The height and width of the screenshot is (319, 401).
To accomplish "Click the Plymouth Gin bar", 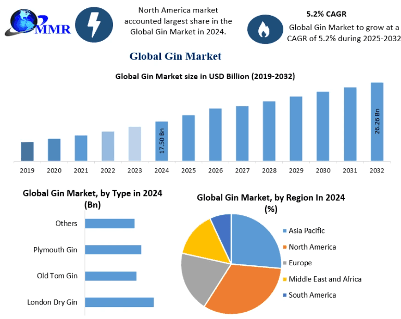I will pos(112,250).
